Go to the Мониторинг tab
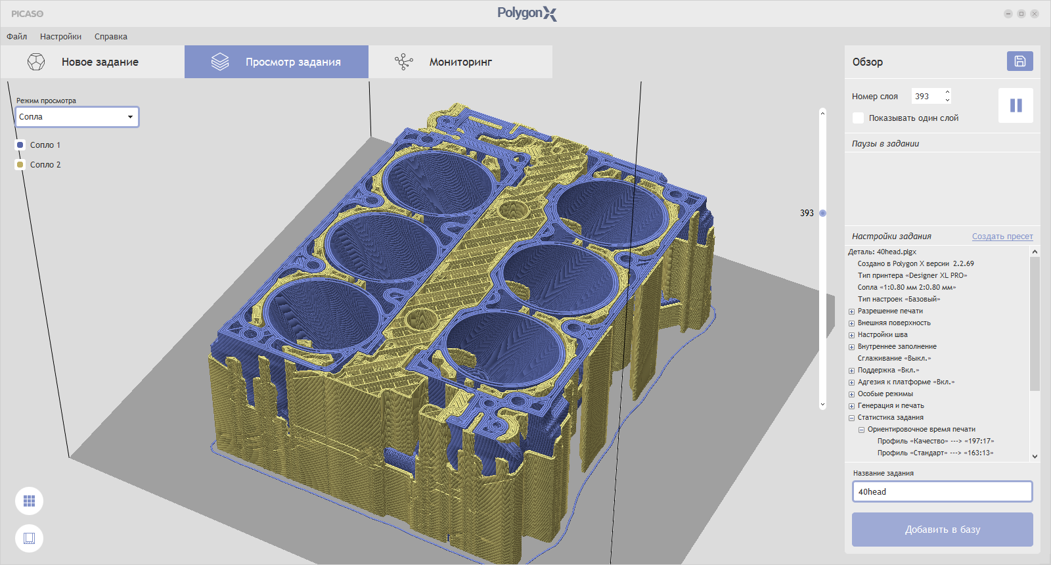 (x=460, y=62)
